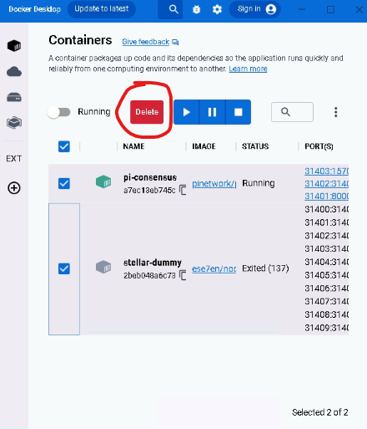Open the ese7en image link
Image resolution: width=367 pixels, height=429 pixels.
(214, 268)
